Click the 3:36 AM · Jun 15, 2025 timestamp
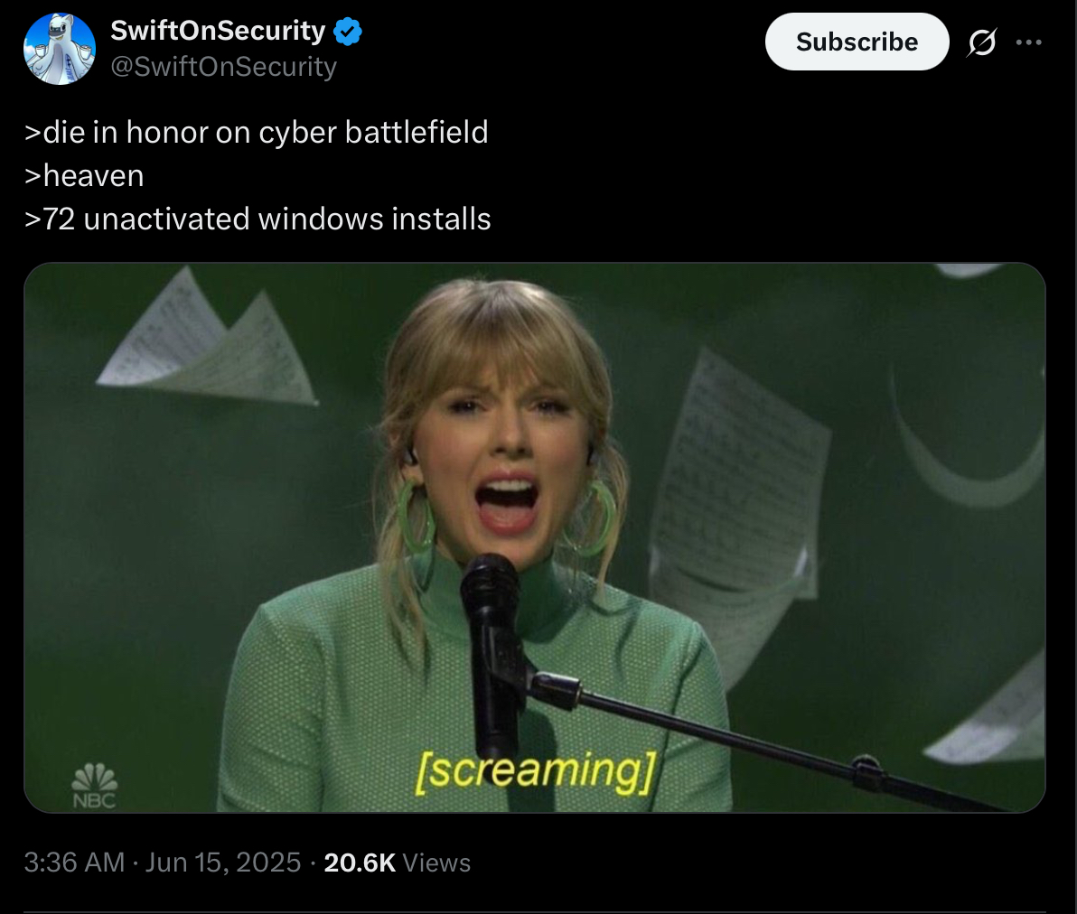Viewport: 1077px width, 914px height. pos(162,863)
